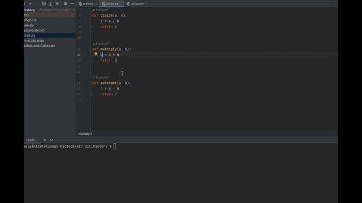The width and height of the screenshot is (362, 203).
Task: Select the git_history project root row
Action: (50, 10)
